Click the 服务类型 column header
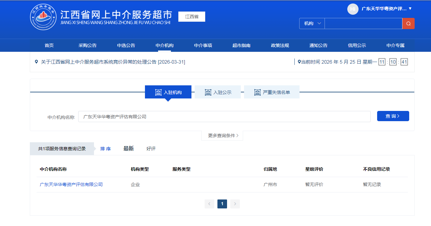Viewport: 431px width, 226px height. 182,169
